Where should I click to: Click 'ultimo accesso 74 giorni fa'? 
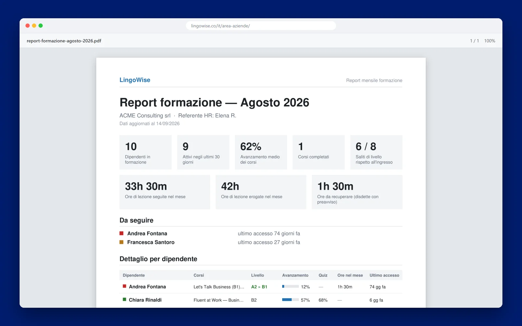pyautogui.click(x=269, y=233)
